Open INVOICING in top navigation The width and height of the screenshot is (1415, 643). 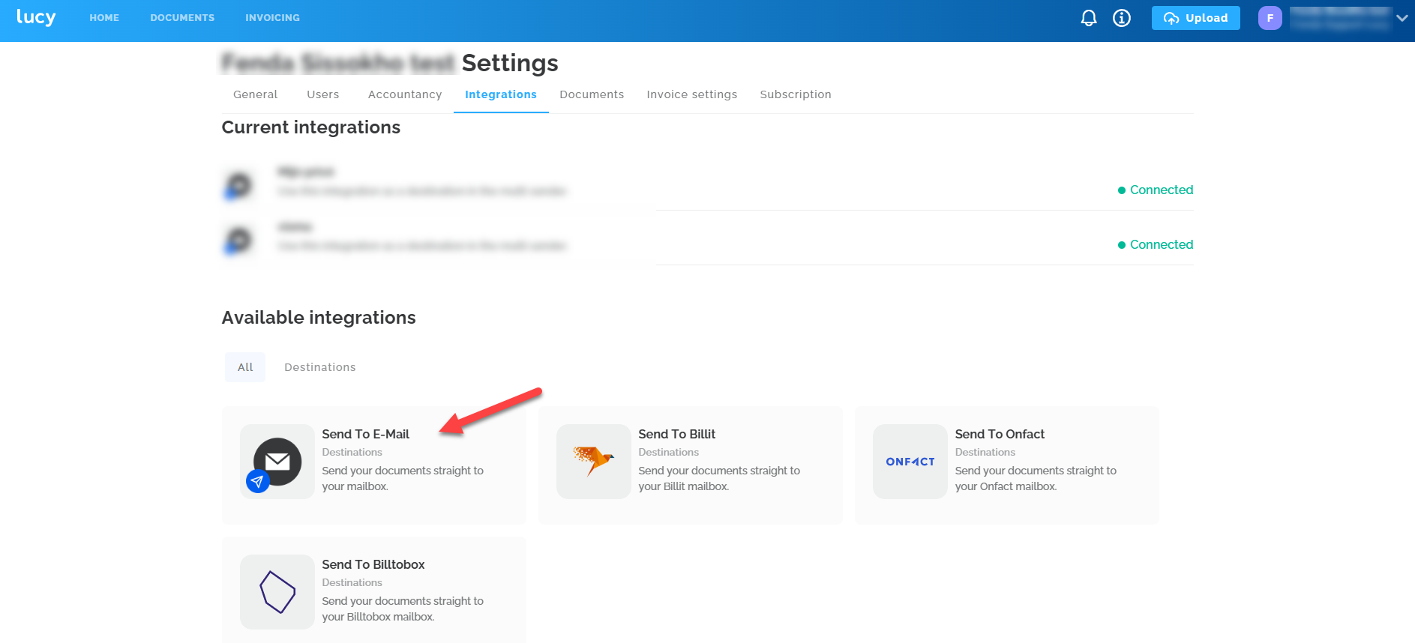point(272,18)
